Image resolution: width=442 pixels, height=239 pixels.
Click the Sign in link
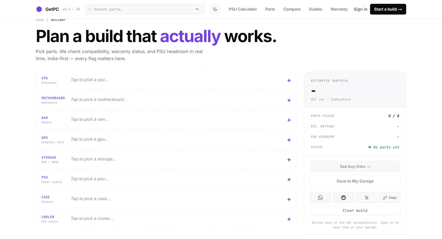(361, 9)
